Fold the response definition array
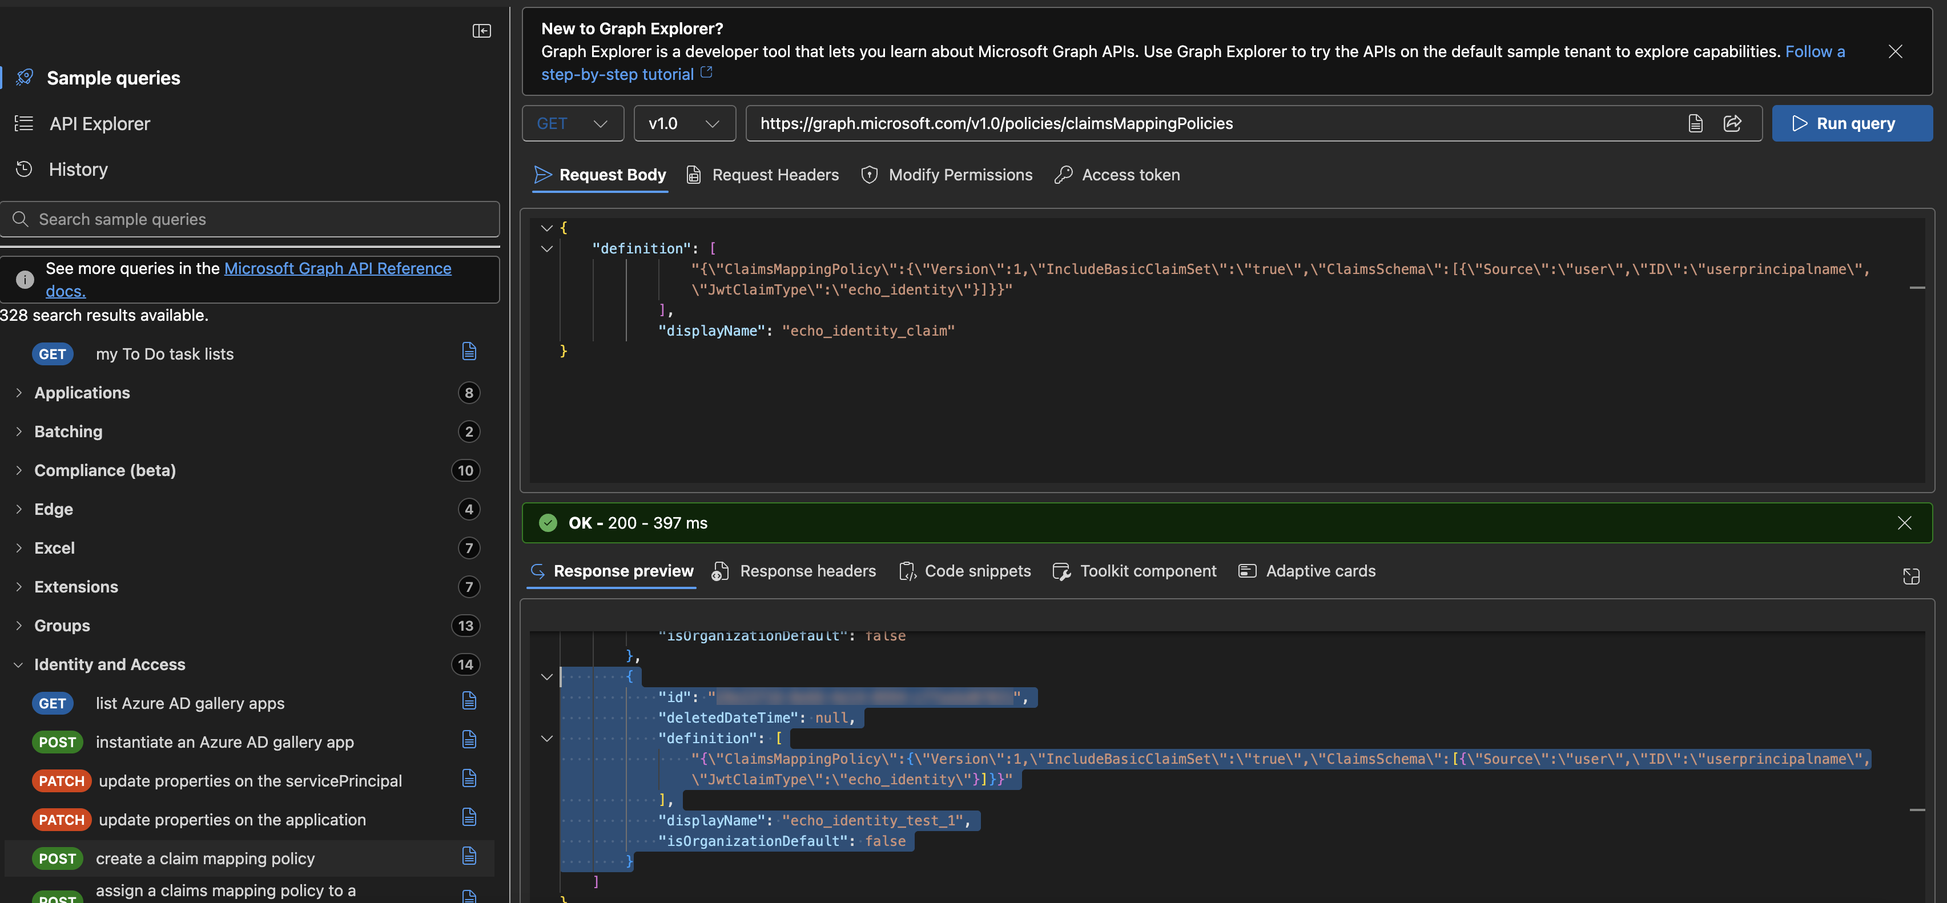 (x=546, y=739)
